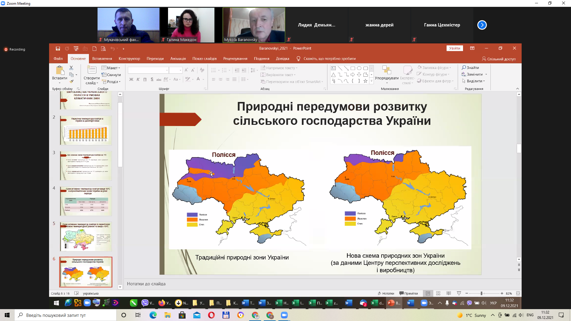
Task: Select the triangle shape in shapes gallery
Action: [x=333, y=75]
